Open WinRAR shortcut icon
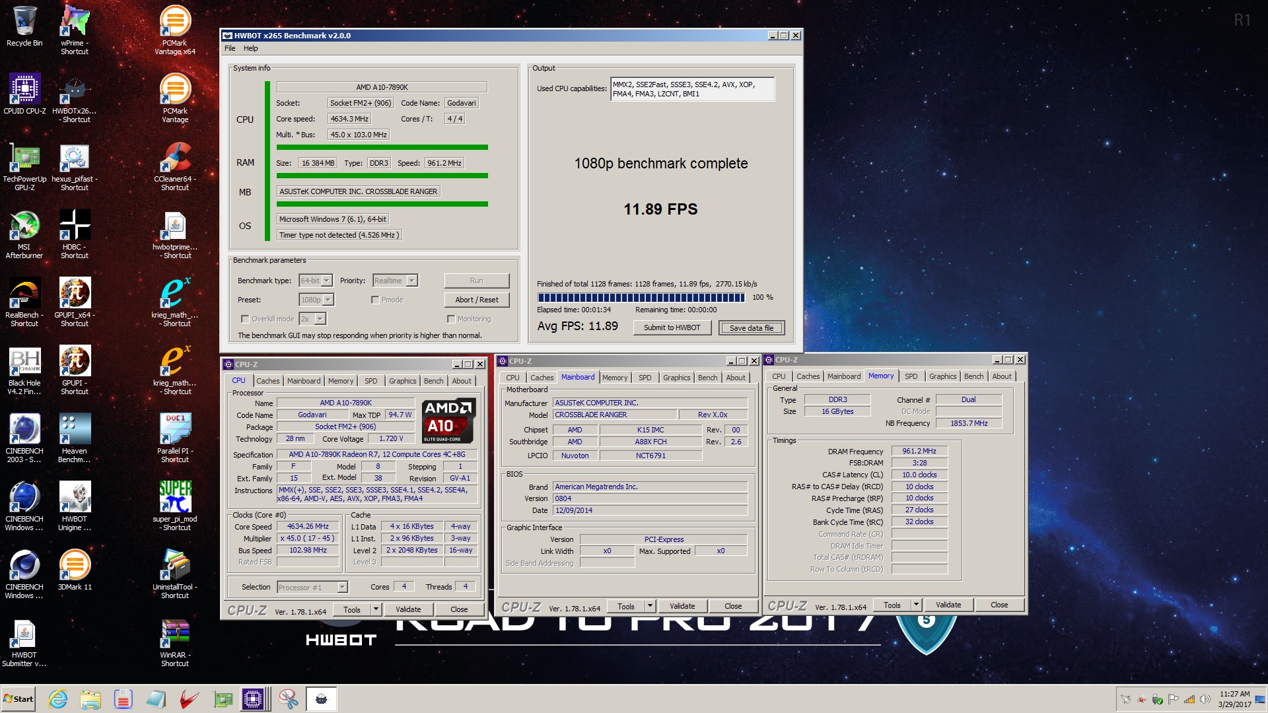1268x713 pixels. [x=175, y=642]
